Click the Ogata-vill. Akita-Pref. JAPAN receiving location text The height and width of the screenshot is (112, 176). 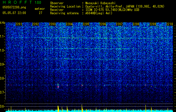[x=125, y=6]
